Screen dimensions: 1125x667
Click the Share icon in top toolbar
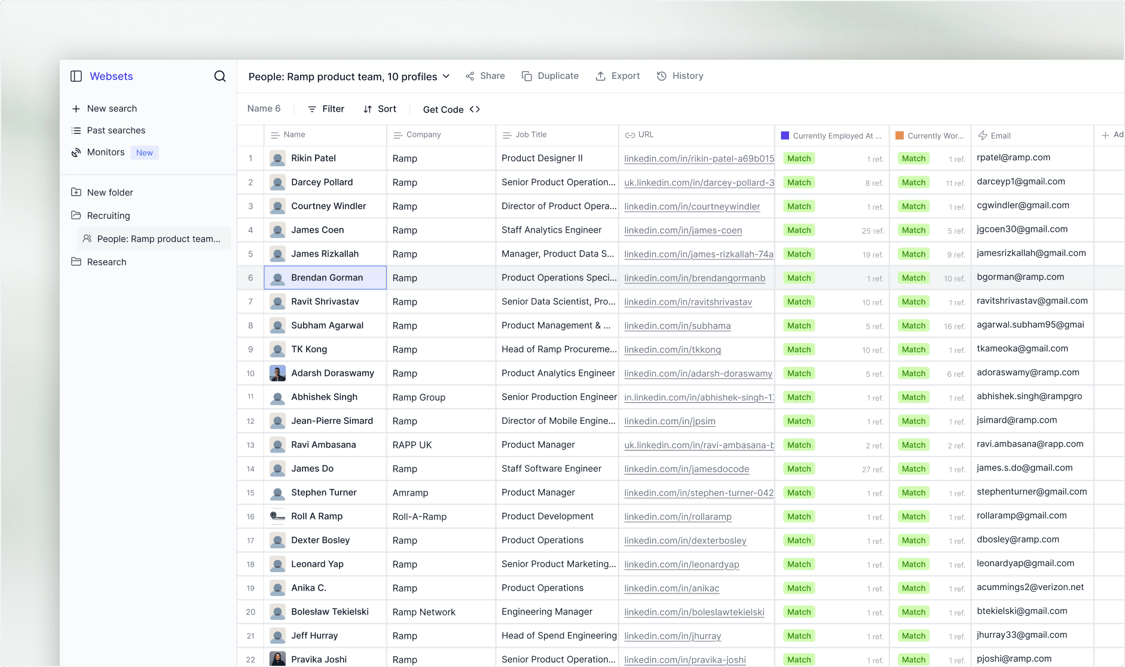tap(470, 76)
